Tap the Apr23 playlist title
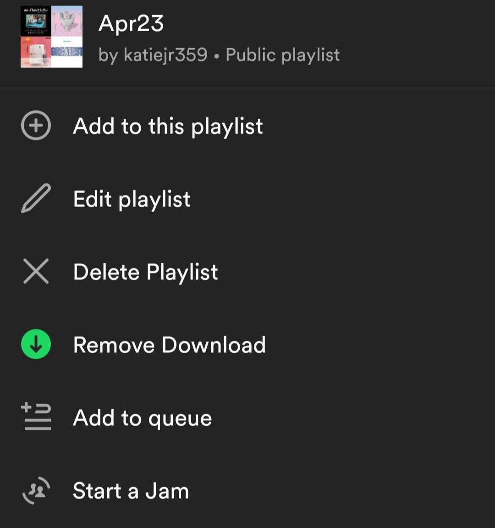 pyautogui.click(x=131, y=23)
